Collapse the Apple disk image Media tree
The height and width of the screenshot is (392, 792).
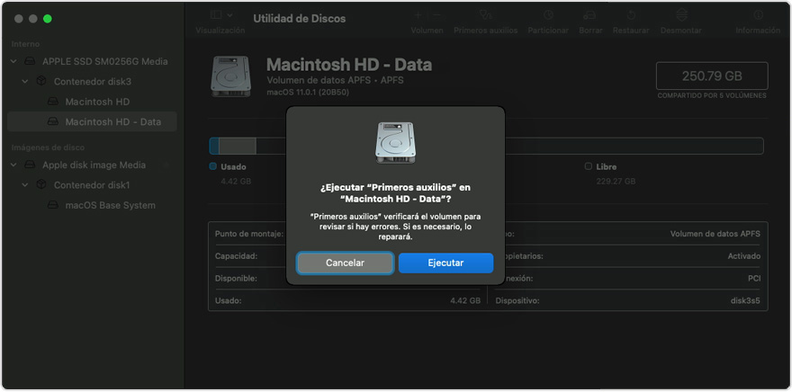13,165
